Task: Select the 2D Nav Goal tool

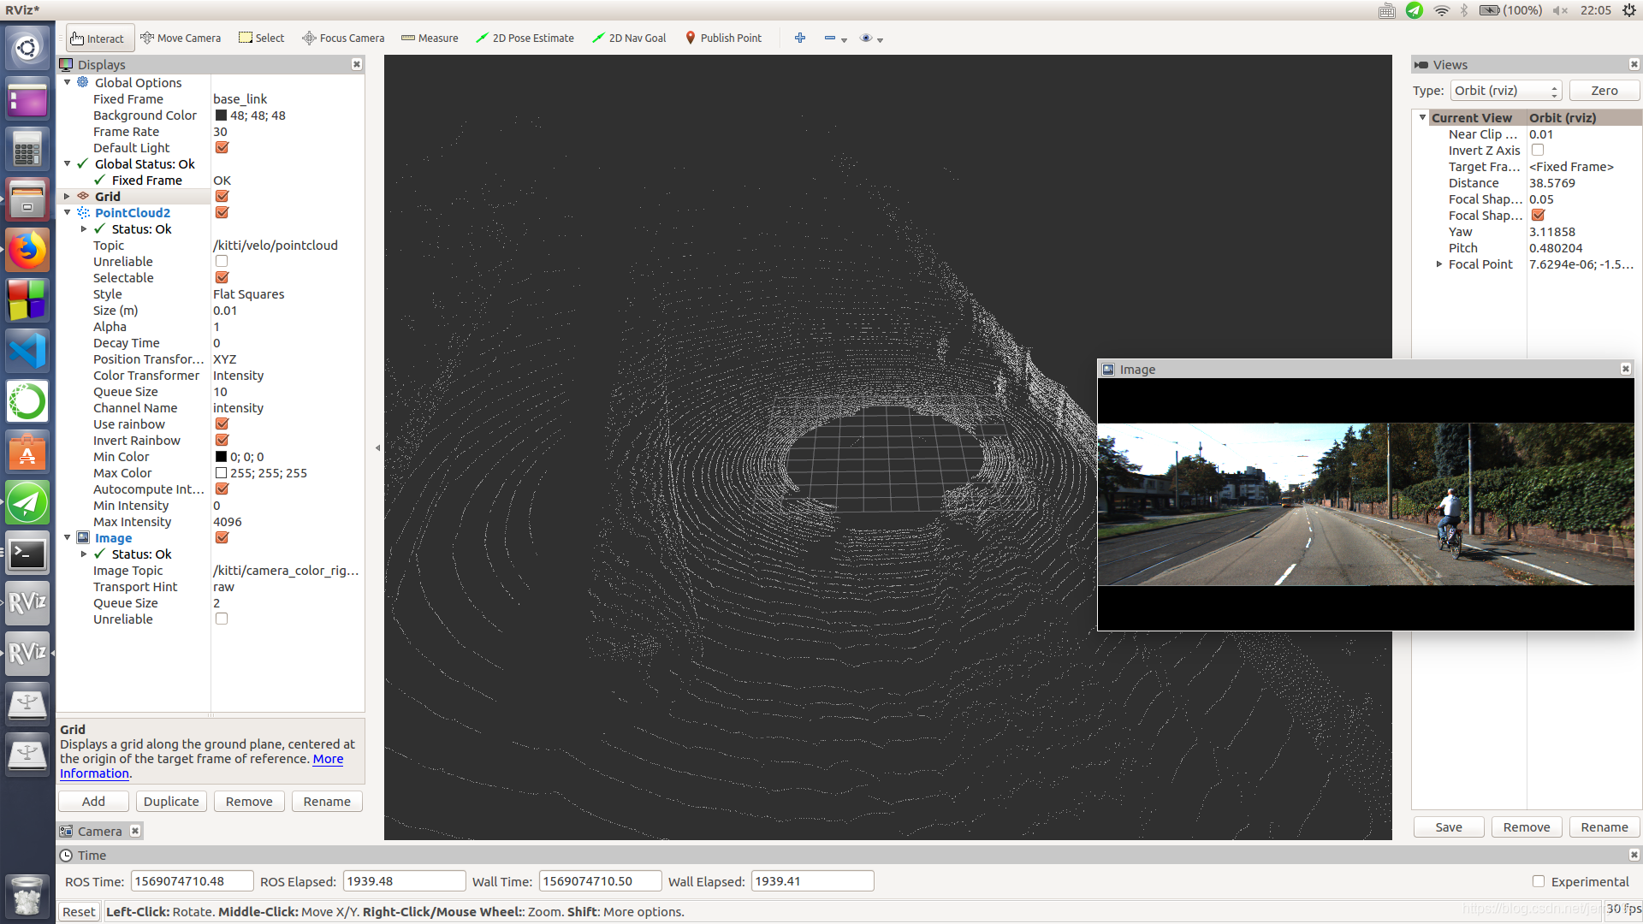Action: coord(629,38)
